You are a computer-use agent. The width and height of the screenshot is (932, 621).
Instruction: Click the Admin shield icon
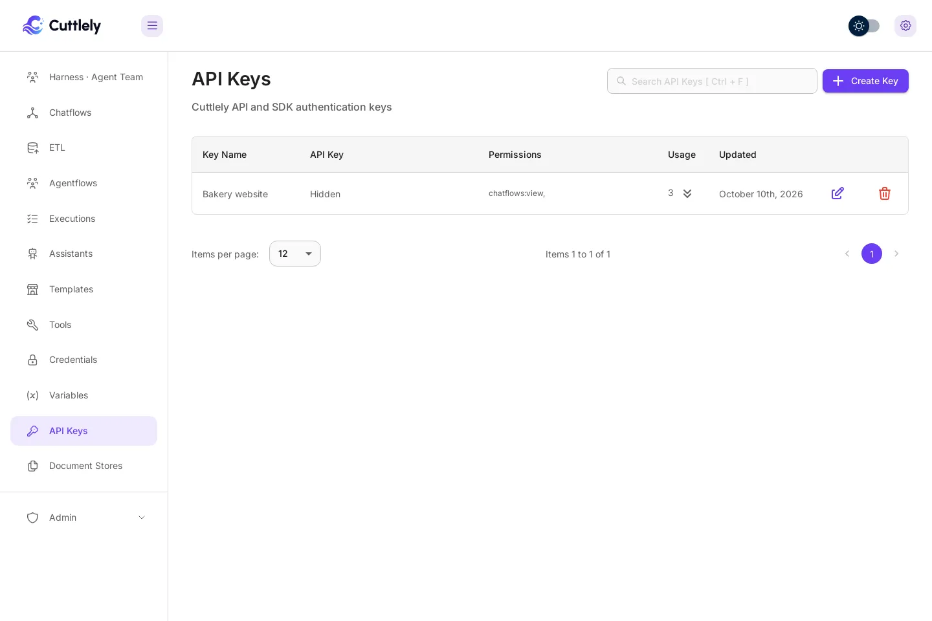[x=32, y=517]
